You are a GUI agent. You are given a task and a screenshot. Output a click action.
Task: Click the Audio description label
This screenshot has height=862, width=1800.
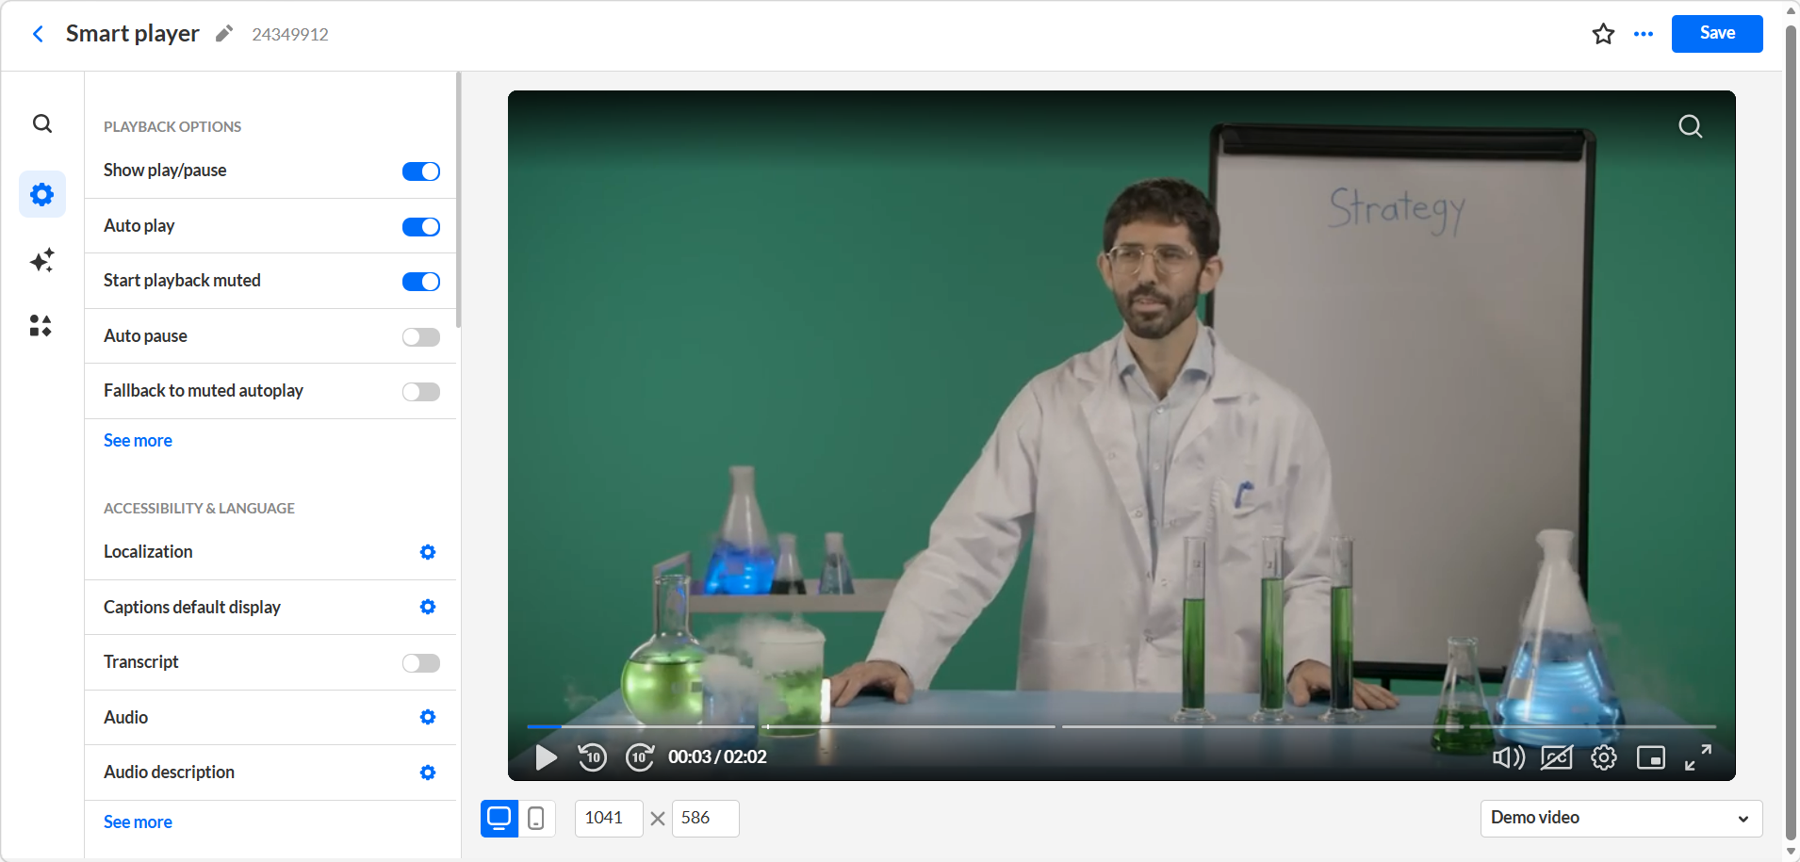[x=169, y=773]
